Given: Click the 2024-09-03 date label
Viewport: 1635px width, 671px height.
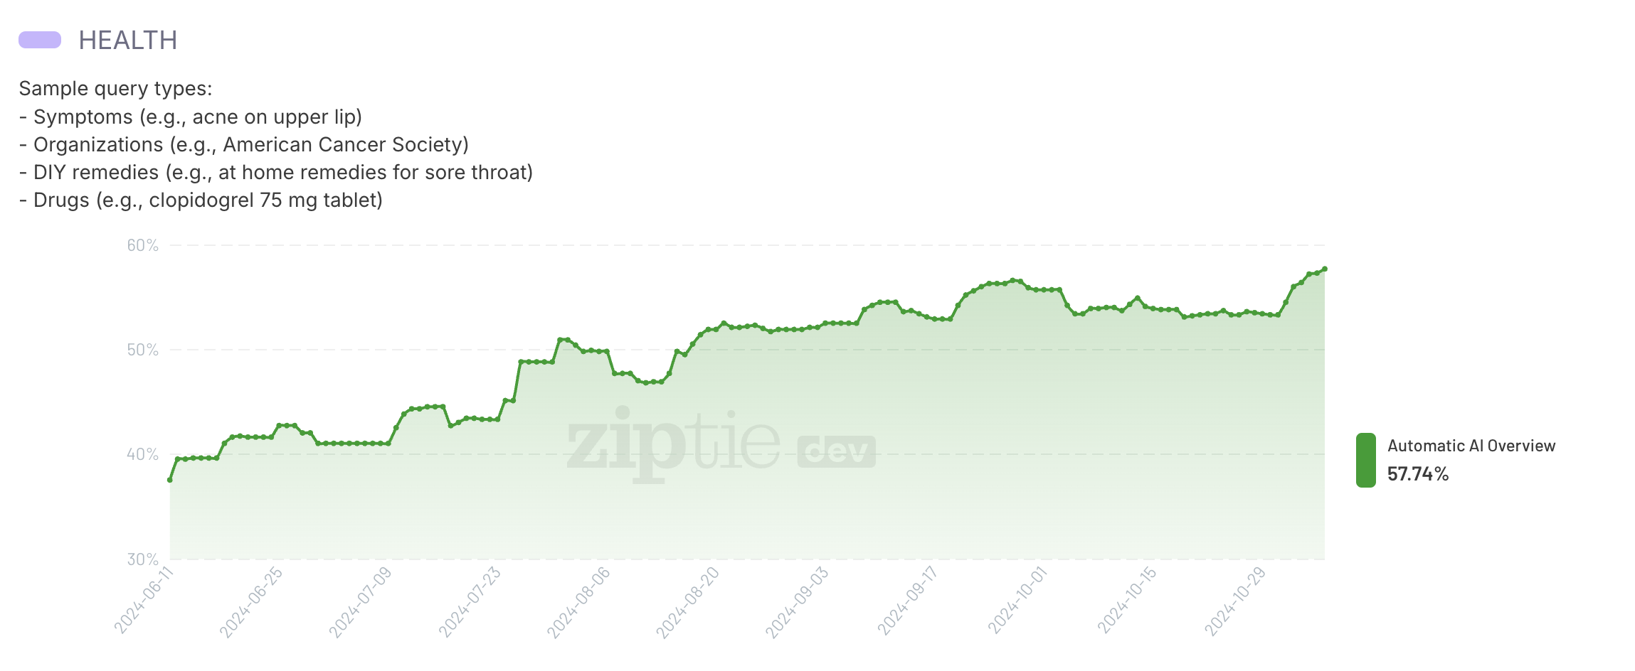Looking at the screenshot, I should coord(798,601).
